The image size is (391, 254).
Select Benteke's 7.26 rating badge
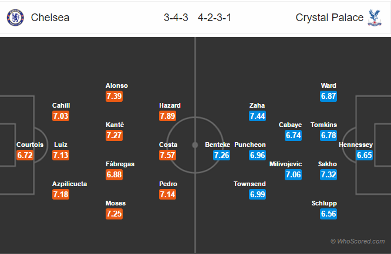[222, 155]
